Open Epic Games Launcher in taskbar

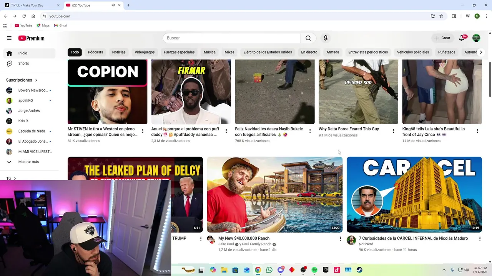click(x=326, y=270)
